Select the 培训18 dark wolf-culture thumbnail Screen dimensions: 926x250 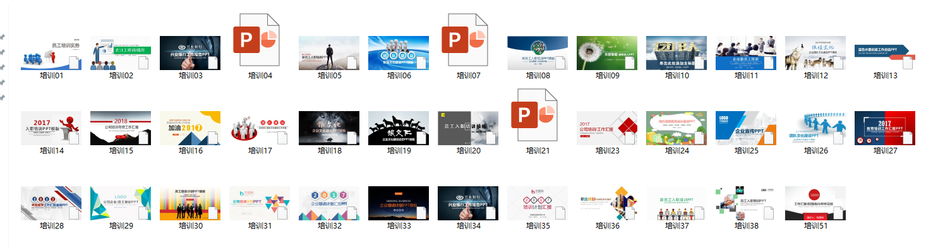point(329,128)
